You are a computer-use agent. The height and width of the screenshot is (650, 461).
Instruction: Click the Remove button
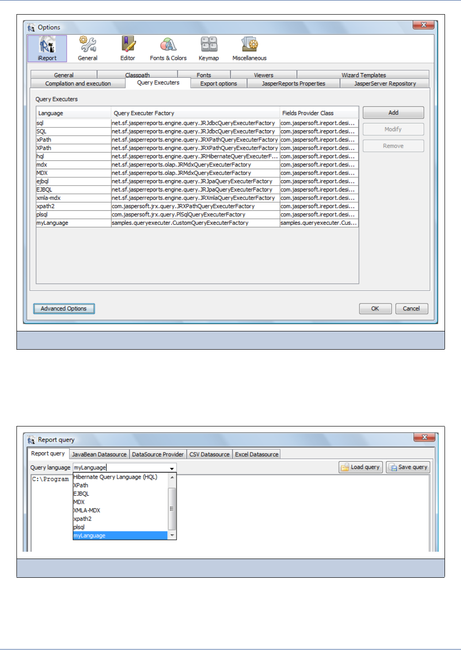(393, 146)
